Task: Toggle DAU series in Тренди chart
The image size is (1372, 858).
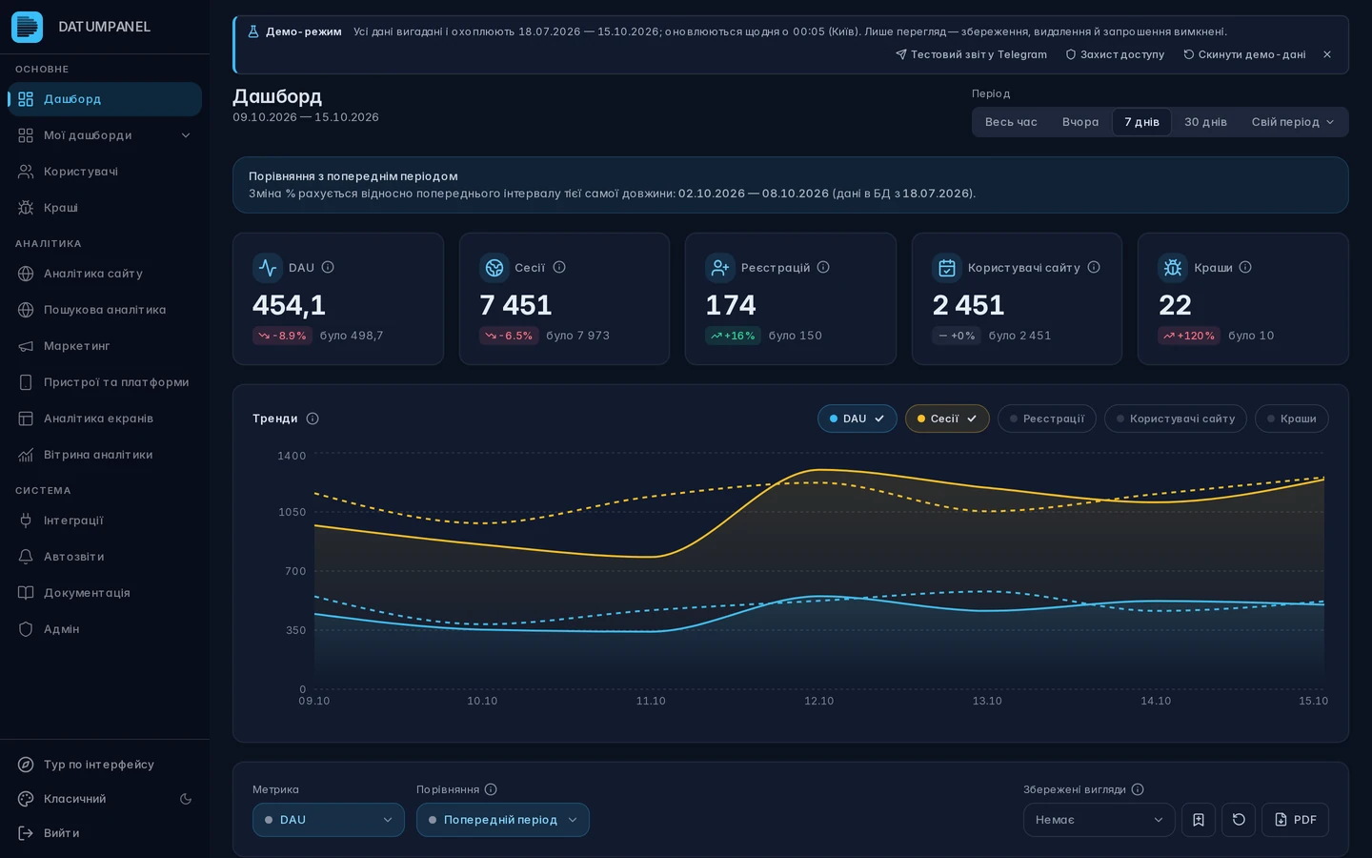Action: click(857, 419)
